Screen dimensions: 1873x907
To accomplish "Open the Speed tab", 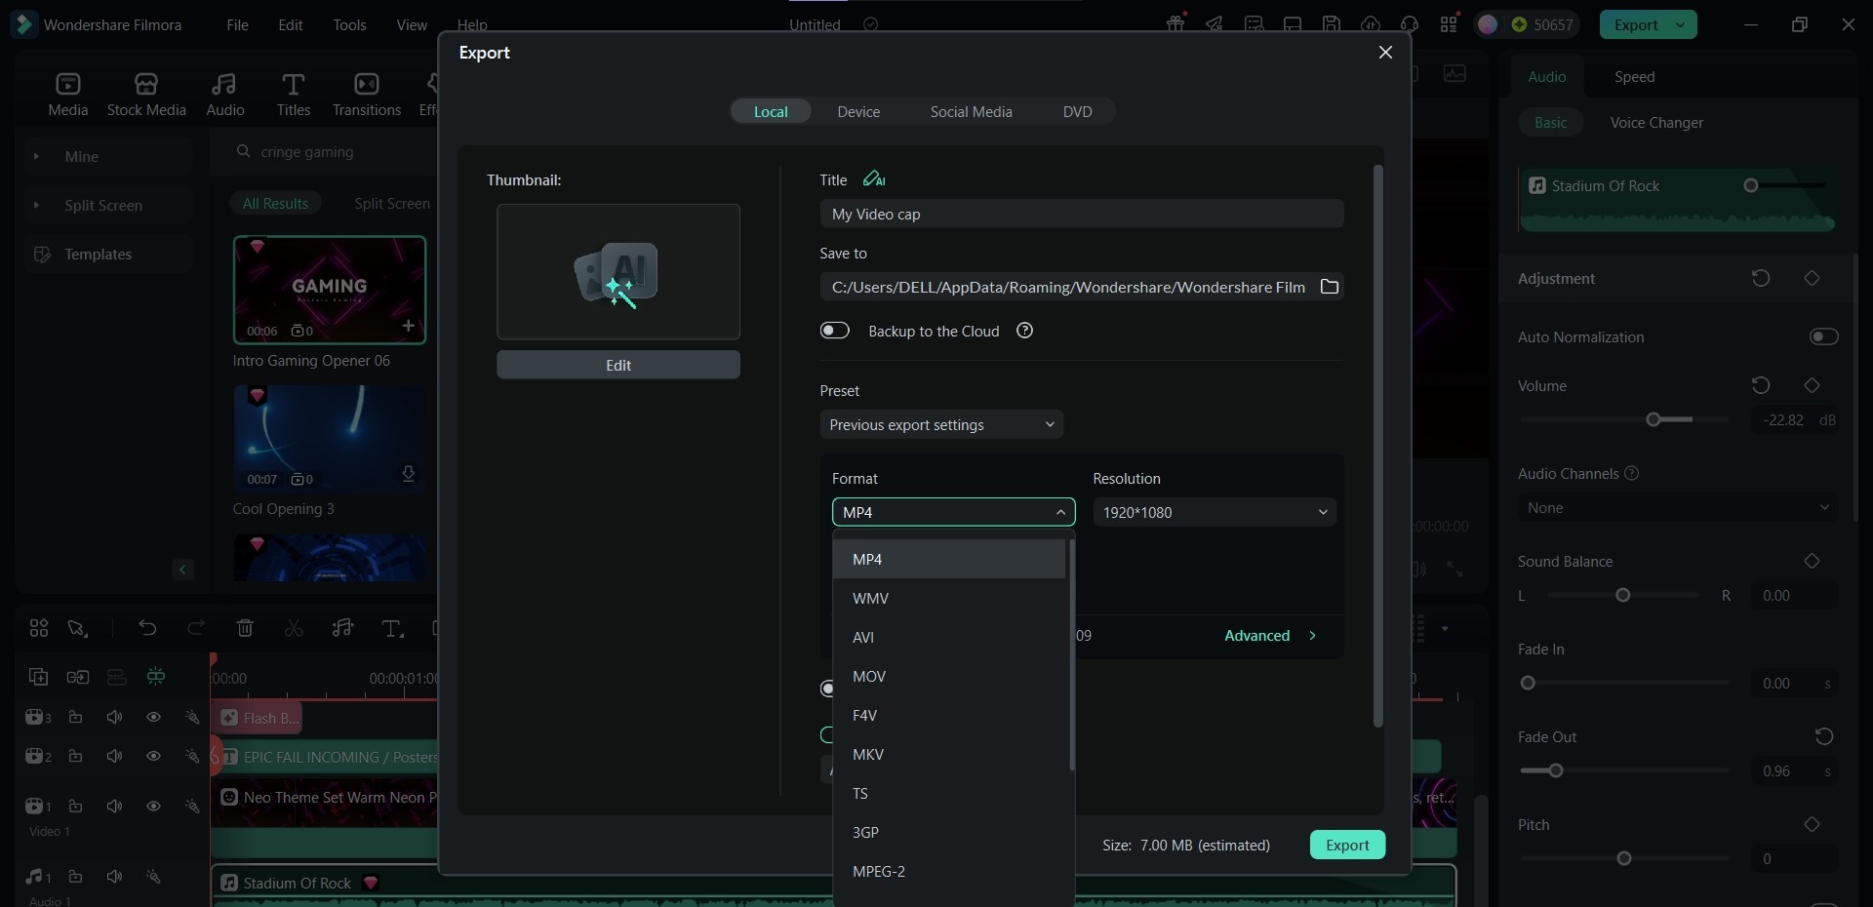I will [1634, 76].
